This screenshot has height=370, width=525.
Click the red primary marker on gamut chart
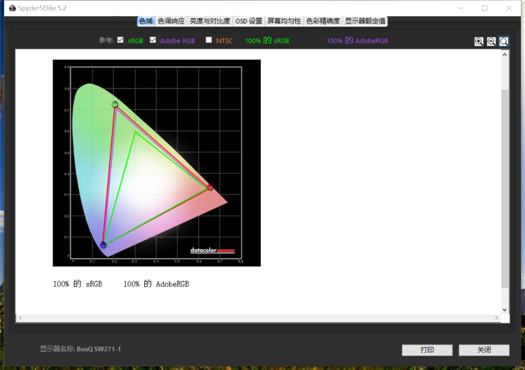tap(210, 187)
